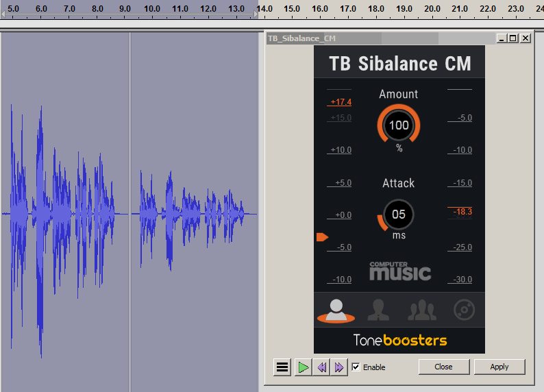The width and height of the screenshot is (544, 392).
Task: Click the timeline ruler at 16.0
Action: [319, 9]
